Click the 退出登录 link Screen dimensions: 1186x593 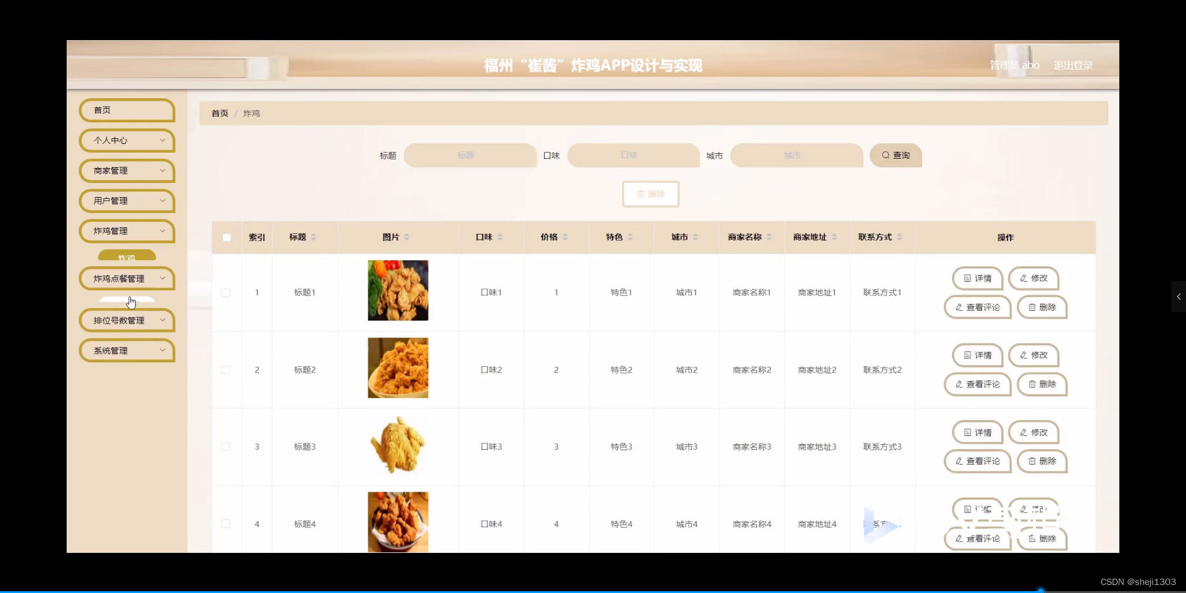[1073, 64]
